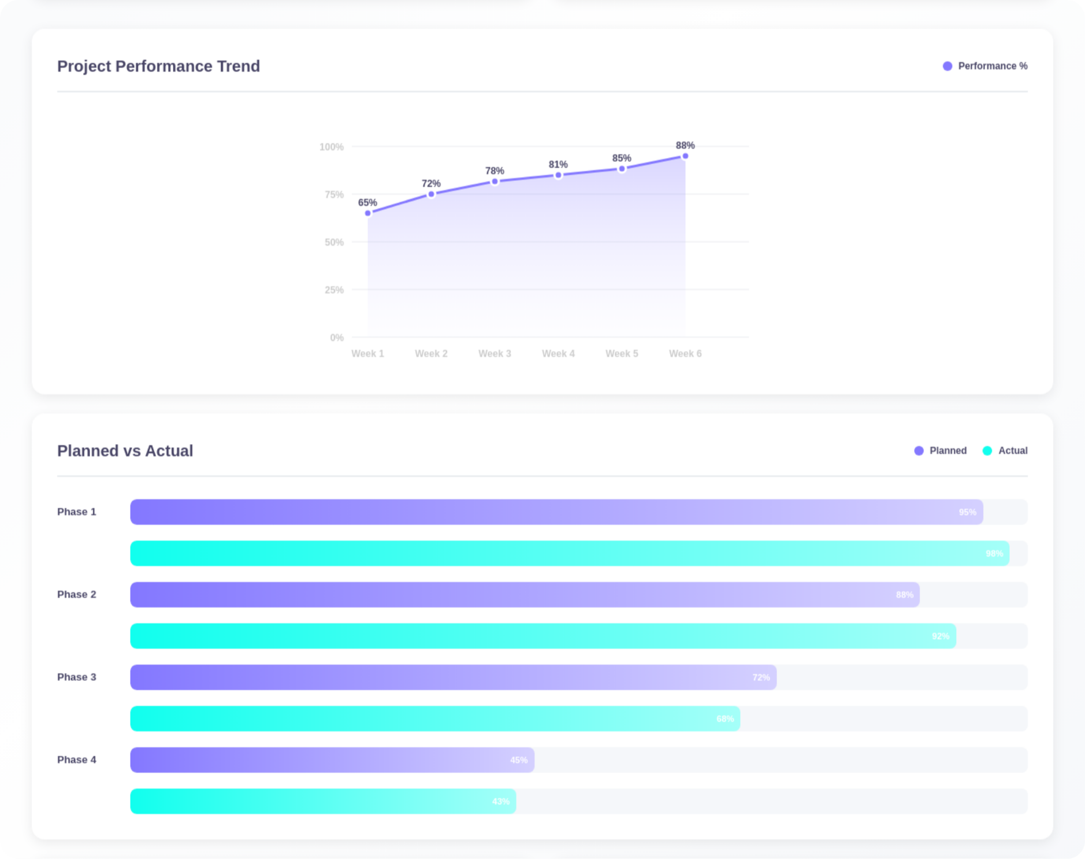
Task: Toggle the Planned series legend item
Action: tap(941, 451)
